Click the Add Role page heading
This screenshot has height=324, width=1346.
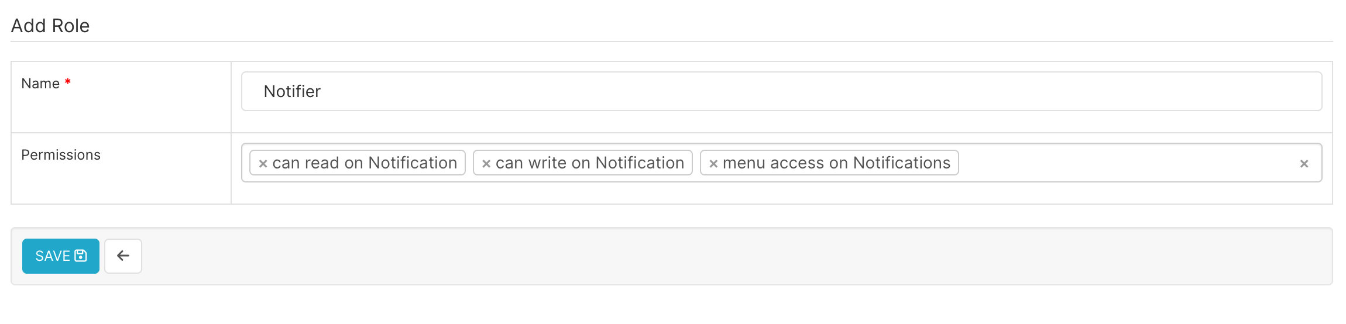50,26
